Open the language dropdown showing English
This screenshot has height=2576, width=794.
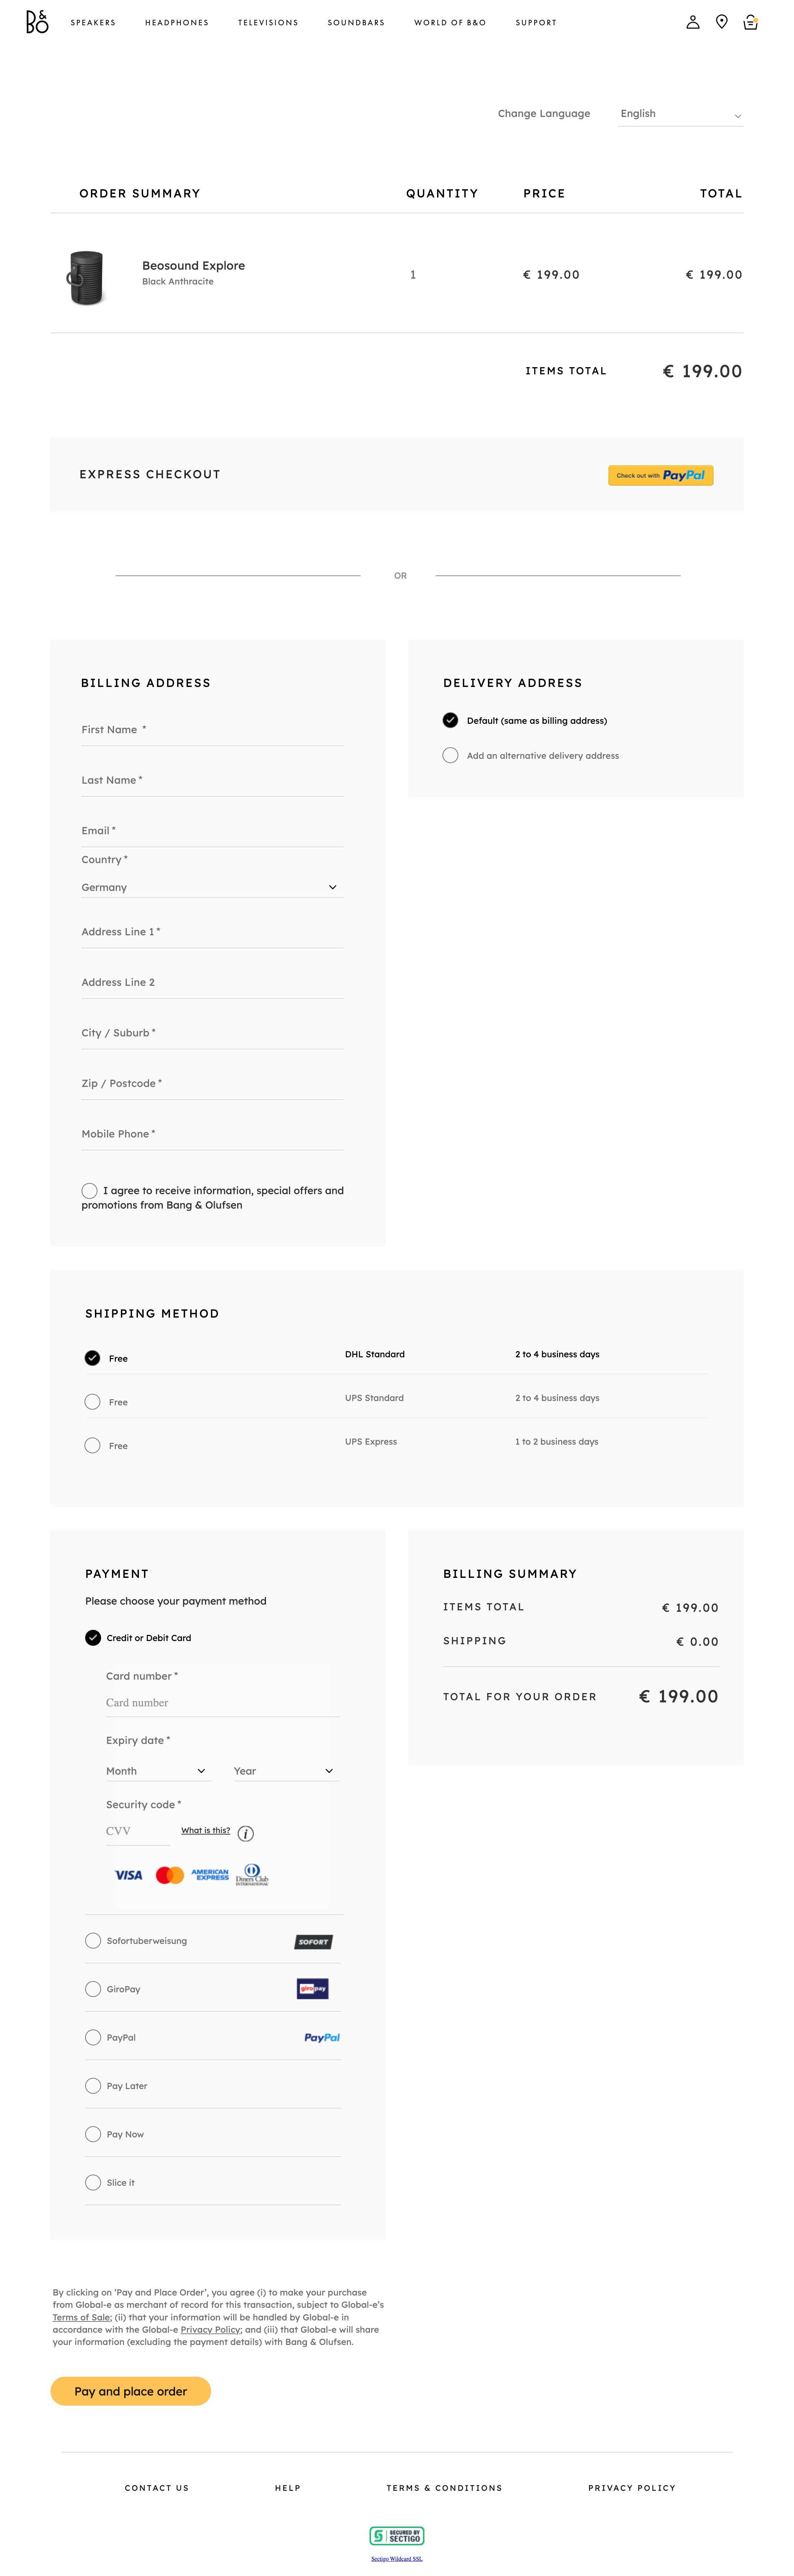(x=680, y=114)
